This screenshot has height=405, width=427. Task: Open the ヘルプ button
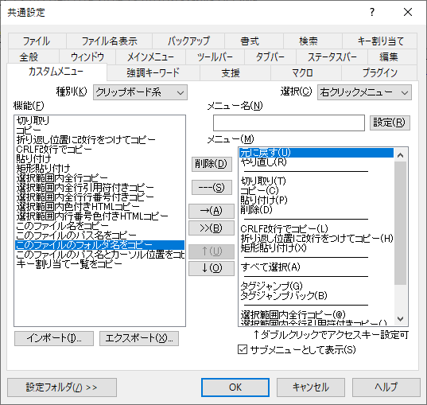[x=386, y=387]
